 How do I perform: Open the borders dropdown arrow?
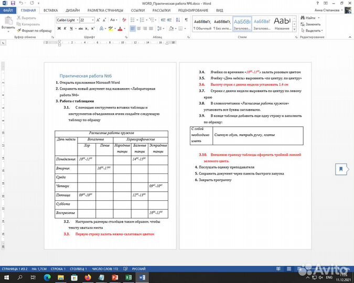click(185, 28)
